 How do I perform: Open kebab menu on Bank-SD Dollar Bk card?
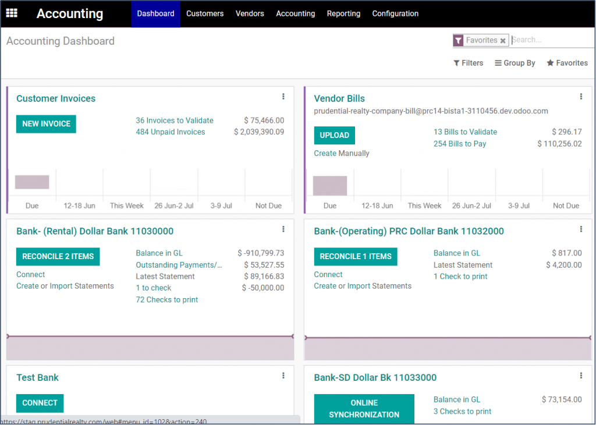point(581,376)
